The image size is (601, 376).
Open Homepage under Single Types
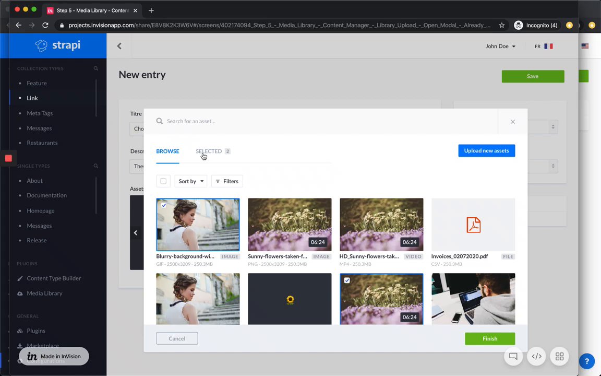[41, 210]
